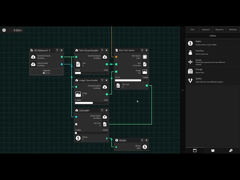Click the Image picture icon in Image Downloader
The image size is (240, 180).
78,94
